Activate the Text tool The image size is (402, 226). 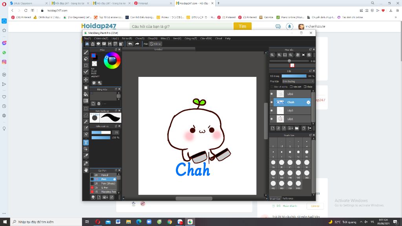point(86,142)
